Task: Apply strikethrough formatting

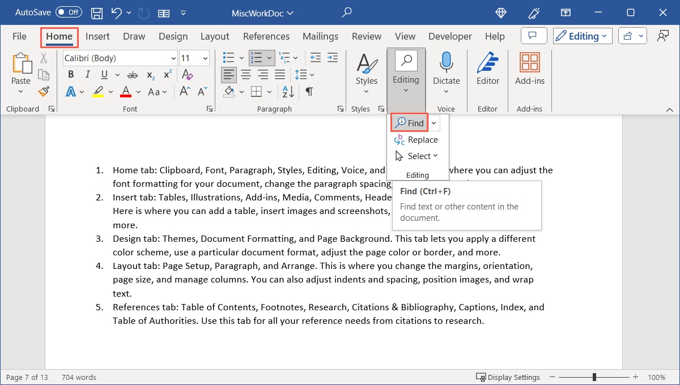Action: [x=131, y=74]
